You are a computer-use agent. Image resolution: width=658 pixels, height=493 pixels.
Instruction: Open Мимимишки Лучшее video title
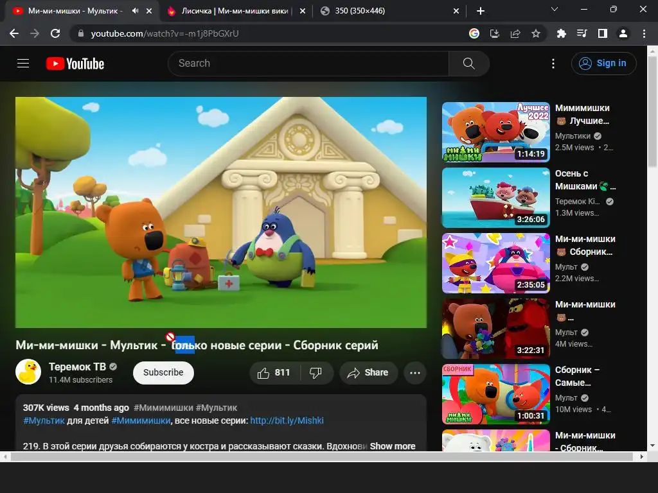pyautogui.click(x=582, y=114)
